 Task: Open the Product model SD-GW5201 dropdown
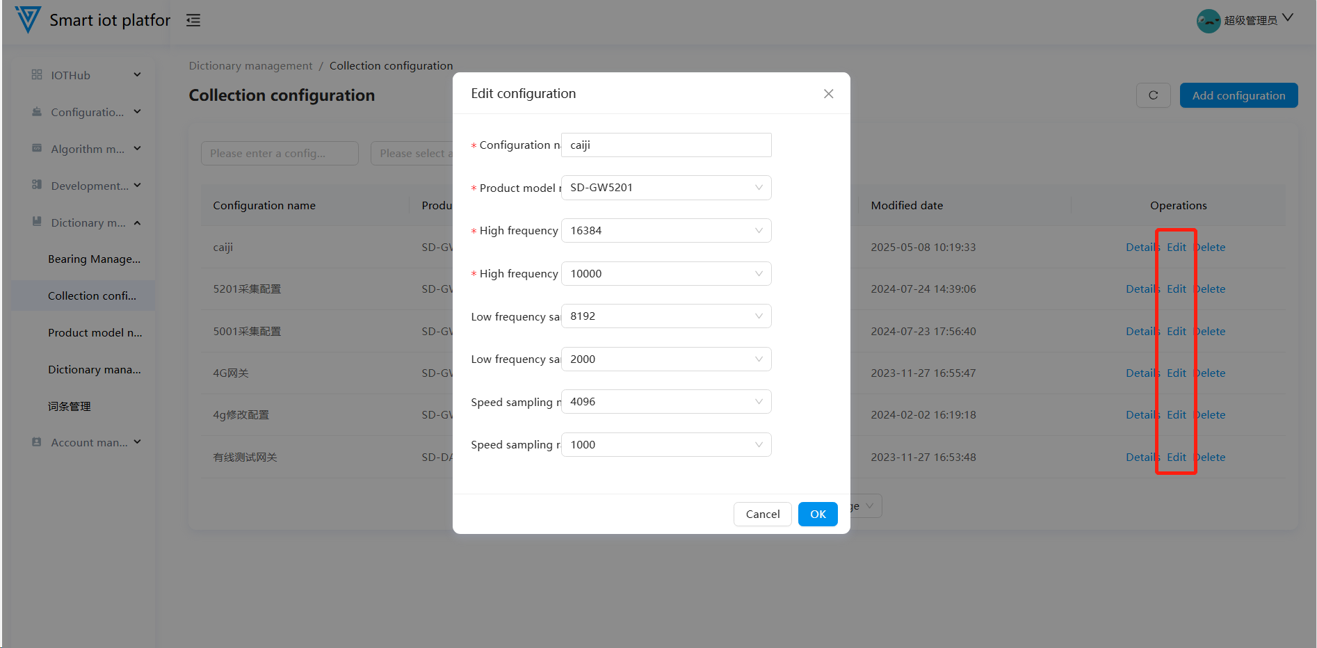(665, 188)
